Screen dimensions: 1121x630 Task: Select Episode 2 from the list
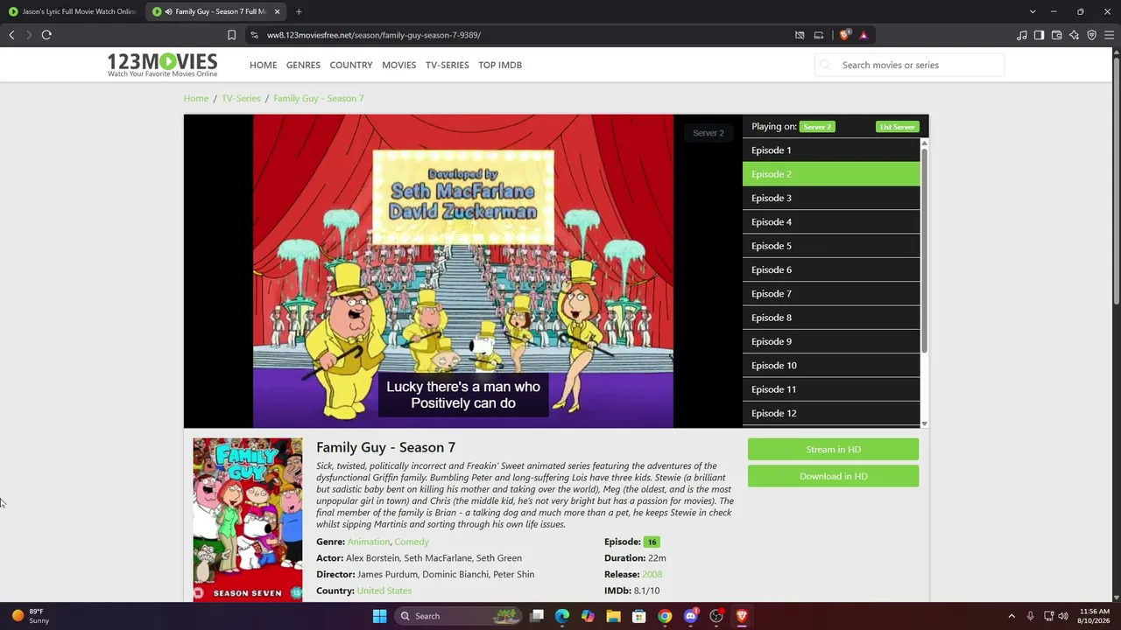coord(831,174)
